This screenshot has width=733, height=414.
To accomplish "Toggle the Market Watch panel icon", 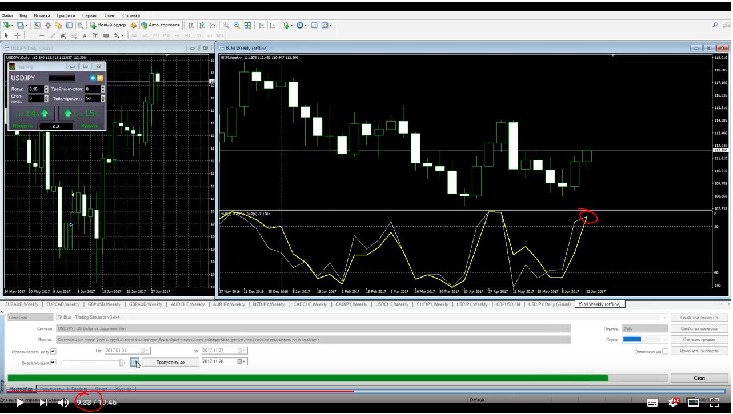I will pyautogui.click(x=37, y=25).
